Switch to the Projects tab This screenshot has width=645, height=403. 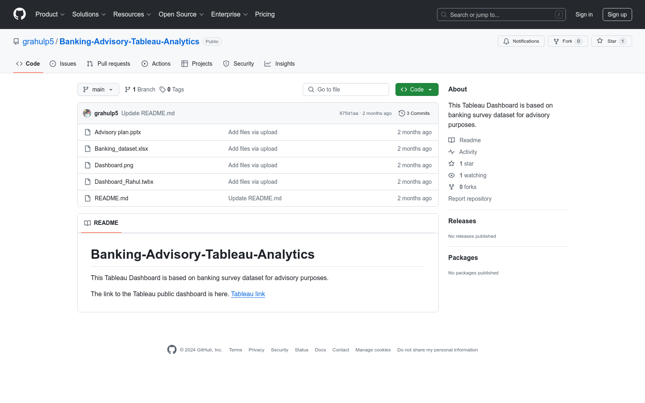[197, 64]
